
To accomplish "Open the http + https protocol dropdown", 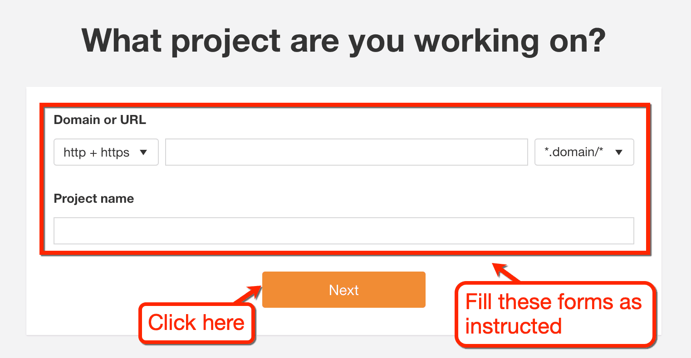I will coord(106,152).
